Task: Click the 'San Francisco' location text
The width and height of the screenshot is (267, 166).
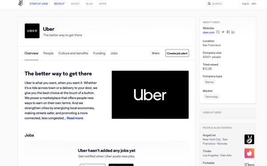Action: [212, 45]
